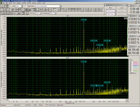
Task: Click the Print icon in toolbar
Action: pos(13,10)
